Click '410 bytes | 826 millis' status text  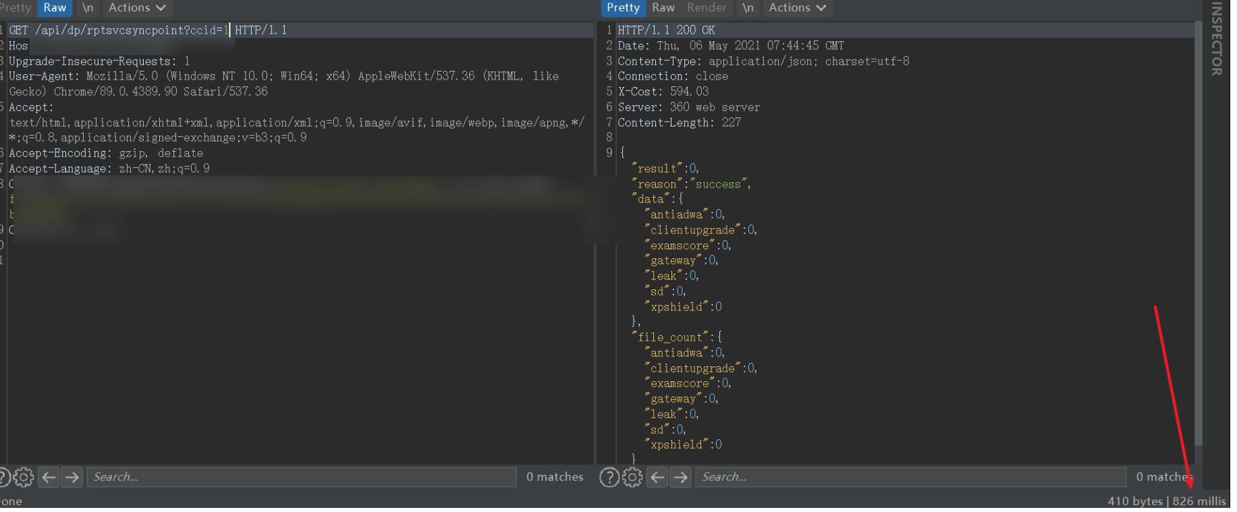(x=1166, y=501)
